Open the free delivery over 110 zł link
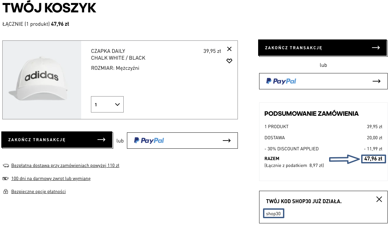The image size is (389, 225). coord(65,166)
